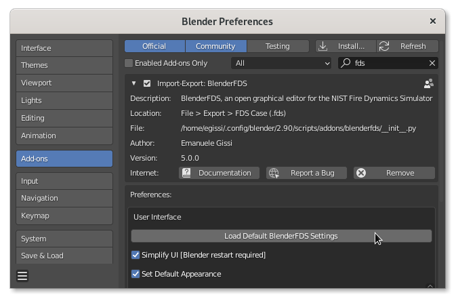Remove the BlenderFDS add-on
The width and height of the screenshot is (458, 301).
pos(394,173)
